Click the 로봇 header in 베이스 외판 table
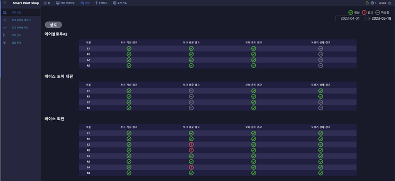The width and height of the screenshot is (395, 181). coord(88,127)
